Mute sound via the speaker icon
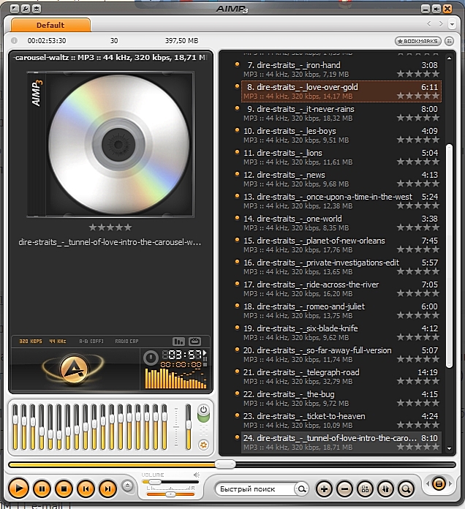This screenshot has height=509, width=465. point(197,475)
